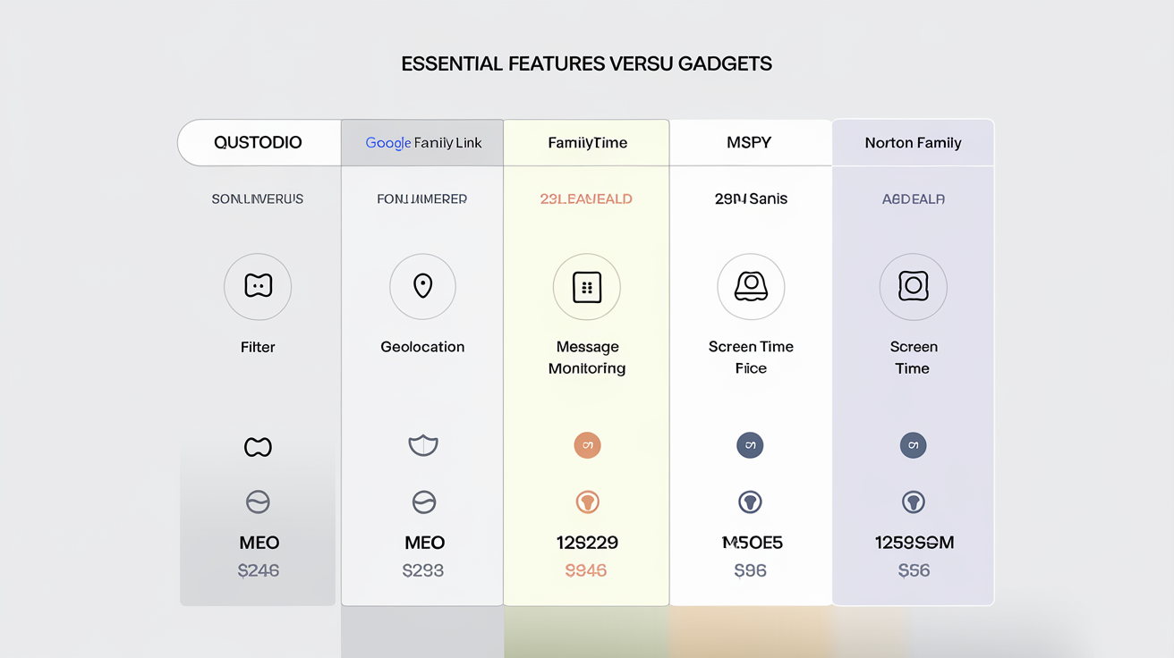Click the 29N Sanis subtitle
The width and height of the screenshot is (1174, 658).
click(x=751, y=199)
